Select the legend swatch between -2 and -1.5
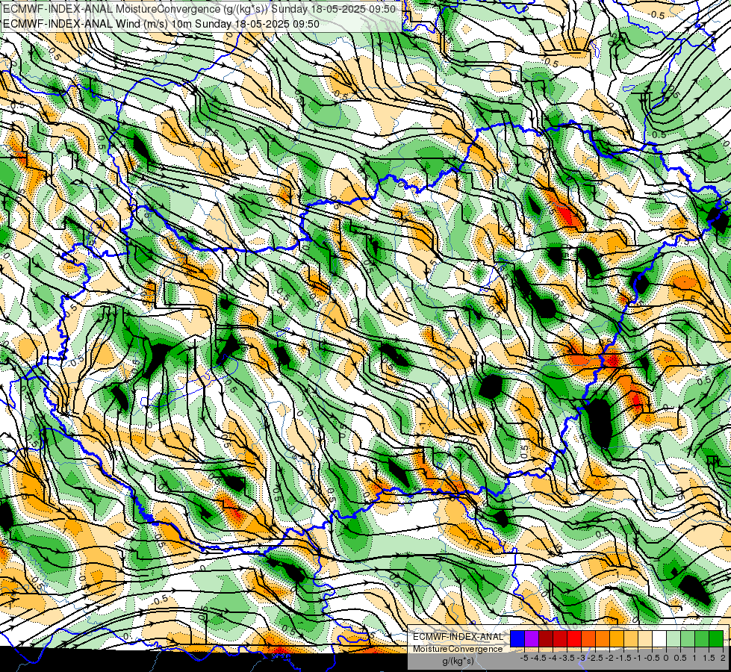Screen dimensions: 731x672 [617, 639]
